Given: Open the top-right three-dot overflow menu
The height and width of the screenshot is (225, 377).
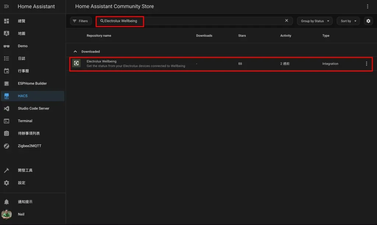Looking at the screenshot, I should coord(367,7).
